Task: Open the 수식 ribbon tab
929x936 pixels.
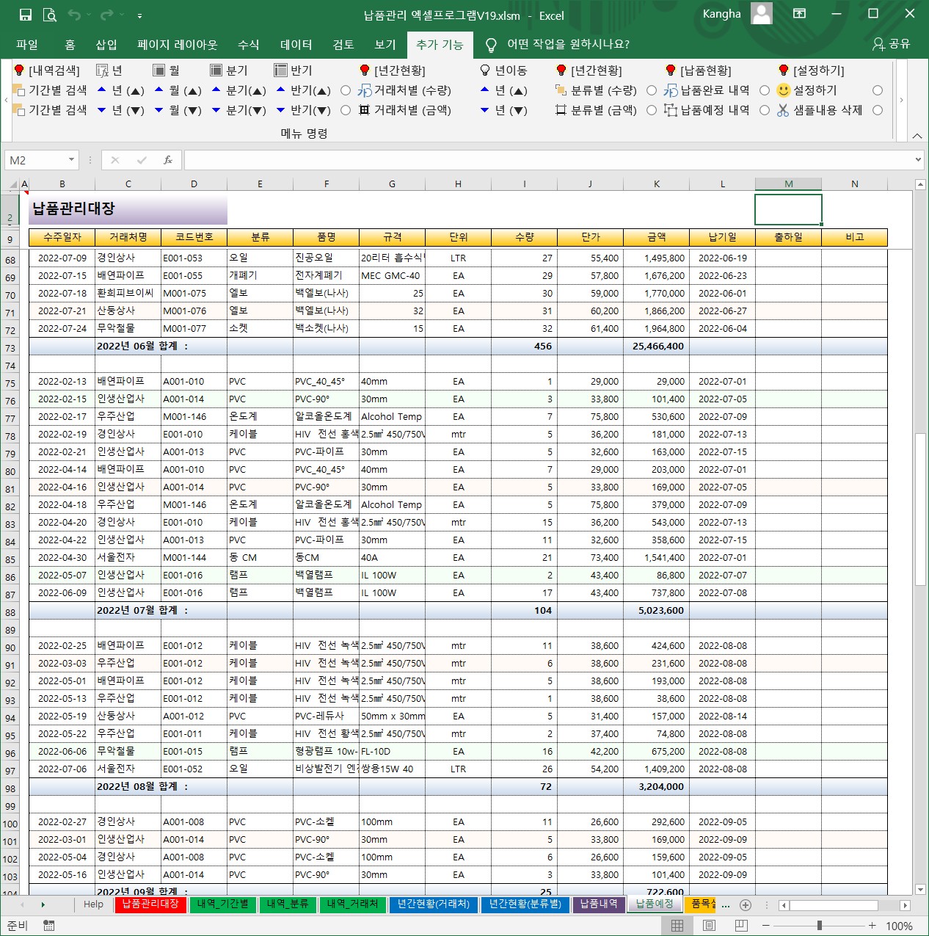Action: pyautogui.click(x=249, y=45)
